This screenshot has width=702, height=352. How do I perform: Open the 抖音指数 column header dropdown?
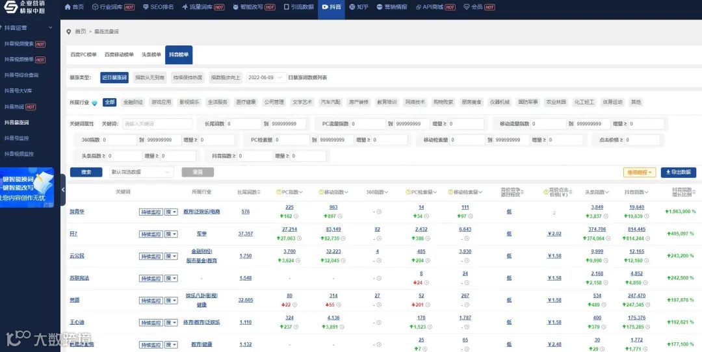point(636,192)
